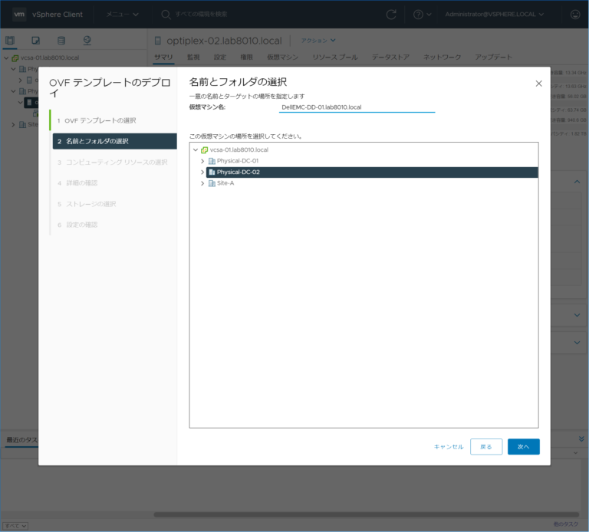Select Physical-DC-02 in the folder tree
The width and height of the screenshot is (589, 532).
pyautogui.click(x=372, y=172)
